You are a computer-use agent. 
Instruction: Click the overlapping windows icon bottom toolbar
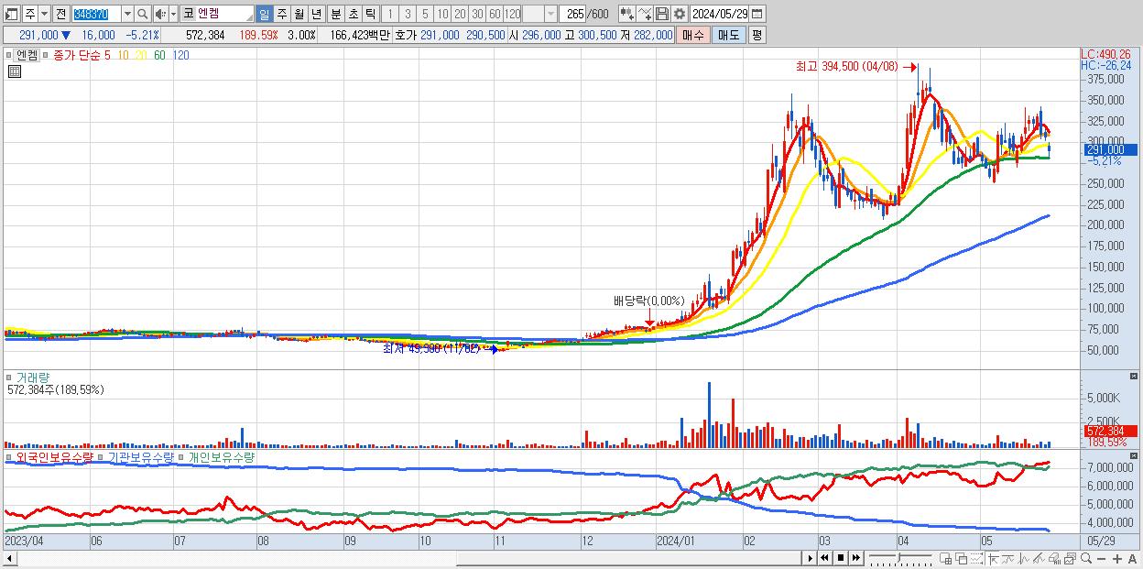pos(962,558)
